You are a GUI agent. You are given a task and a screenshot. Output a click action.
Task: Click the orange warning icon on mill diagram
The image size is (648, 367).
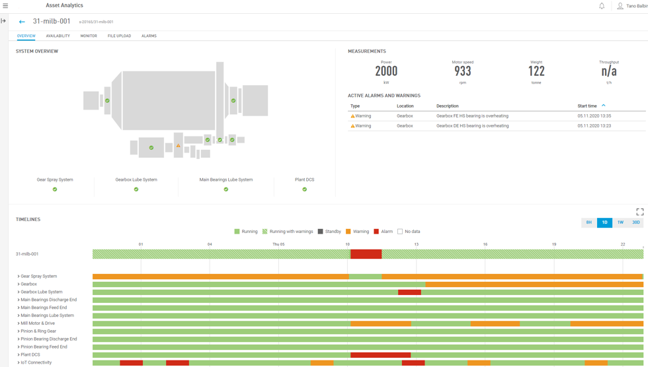(x=178, y=146)
